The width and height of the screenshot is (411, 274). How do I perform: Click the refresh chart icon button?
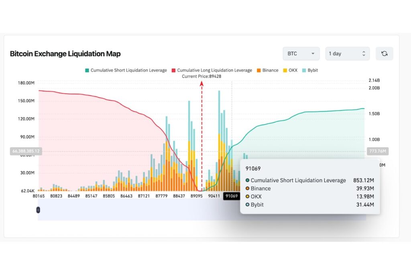tap(384, 54)
